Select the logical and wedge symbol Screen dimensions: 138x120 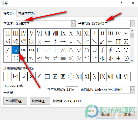click(x=71, y=50)
